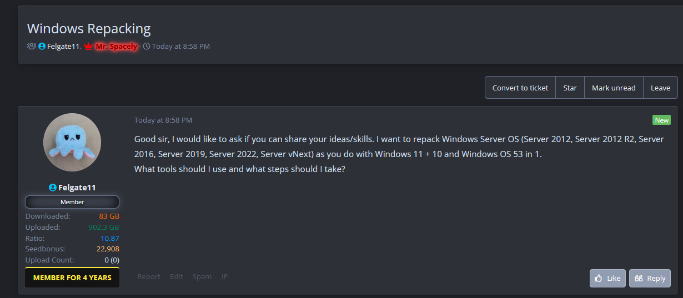Click the green New badge
This screenshot has height=298, width=683.
click(661, 120)
